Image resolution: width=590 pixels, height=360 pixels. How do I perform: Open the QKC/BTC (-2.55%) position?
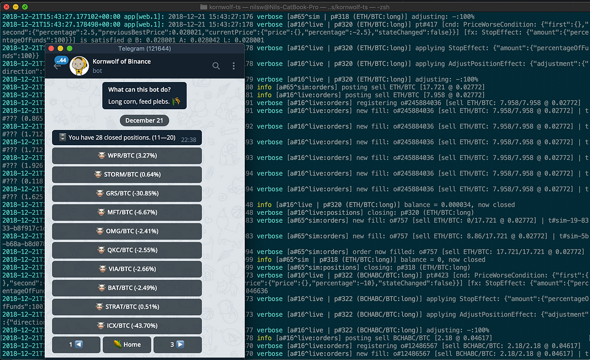click(x=127, y=250)
